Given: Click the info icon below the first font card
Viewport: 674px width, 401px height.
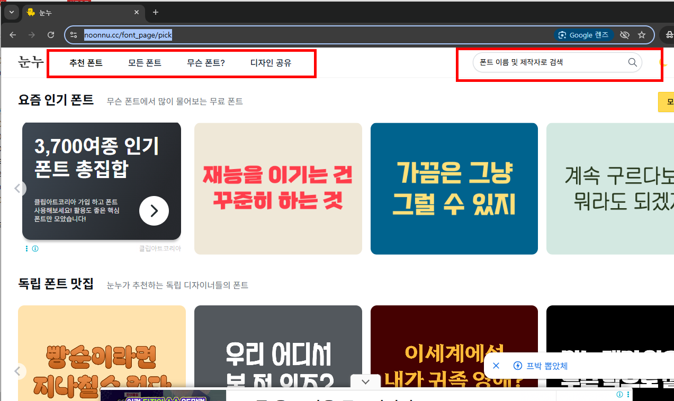Looking at the screenshot, I should pos(35,248).
